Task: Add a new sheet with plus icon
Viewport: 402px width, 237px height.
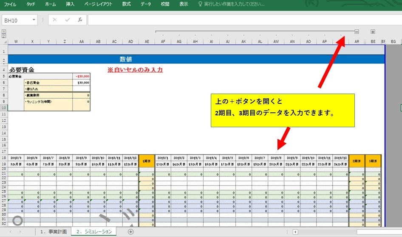Action: click(130, 232)
